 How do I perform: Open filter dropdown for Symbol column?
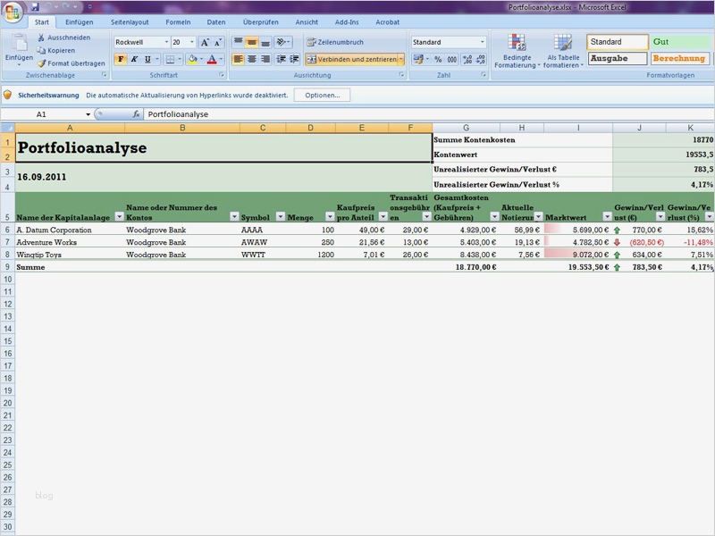point(281,216)
